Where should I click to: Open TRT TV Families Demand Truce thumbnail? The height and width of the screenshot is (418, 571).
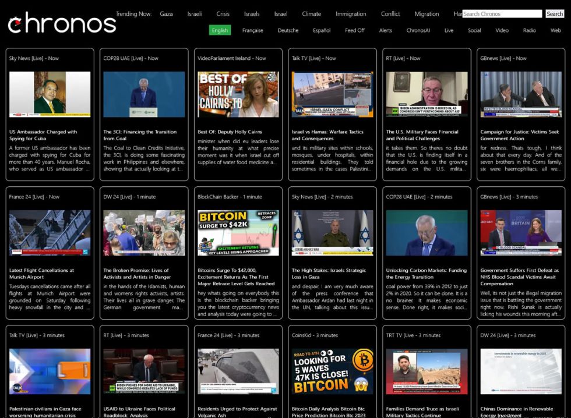tap(427, 371)
